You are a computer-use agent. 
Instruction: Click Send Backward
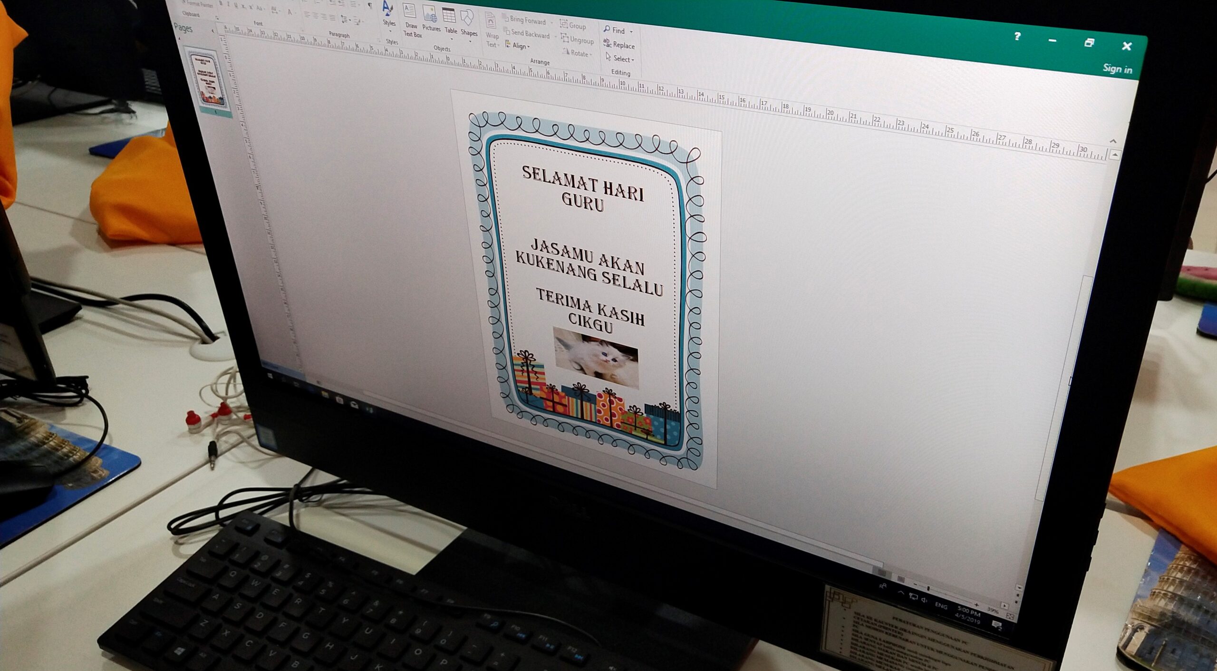click(x=527, y=34)
